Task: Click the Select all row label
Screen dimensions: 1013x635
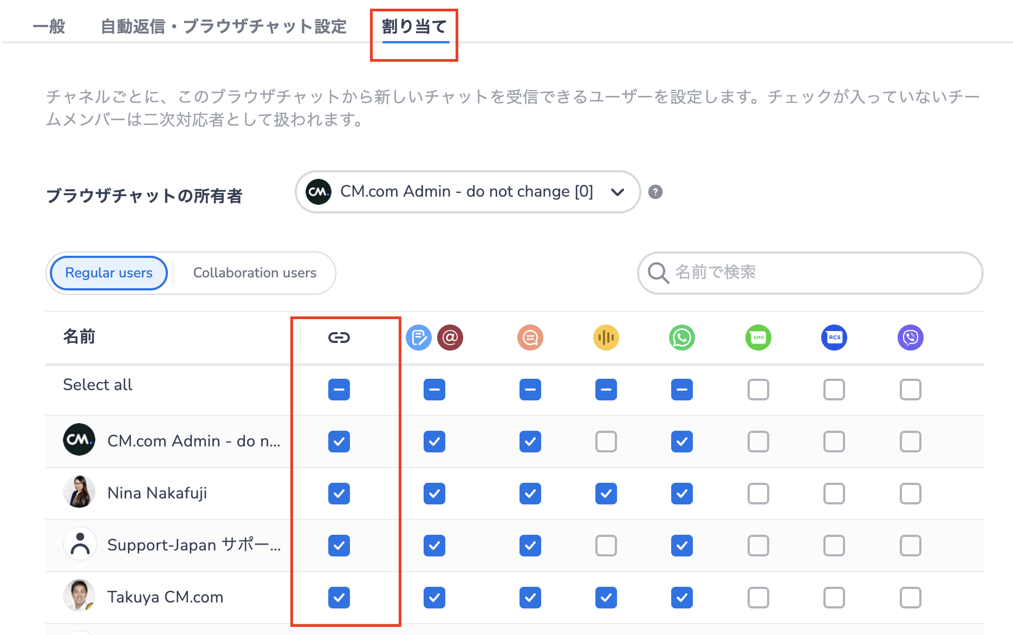Action: [98, 385]
